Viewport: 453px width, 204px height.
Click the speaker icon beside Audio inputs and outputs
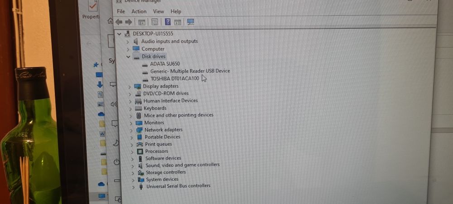136,41
